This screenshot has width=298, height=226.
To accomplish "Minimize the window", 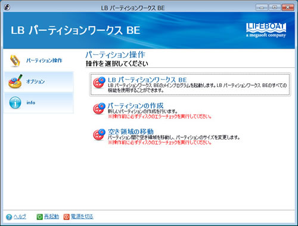I will pyautogui.click(x=262, y=8).
